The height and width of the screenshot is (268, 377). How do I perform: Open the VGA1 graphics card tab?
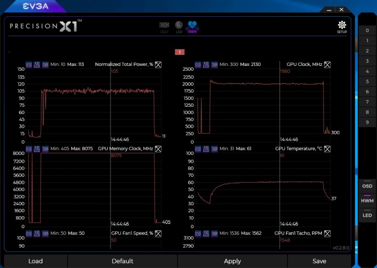tap(164, 27)
